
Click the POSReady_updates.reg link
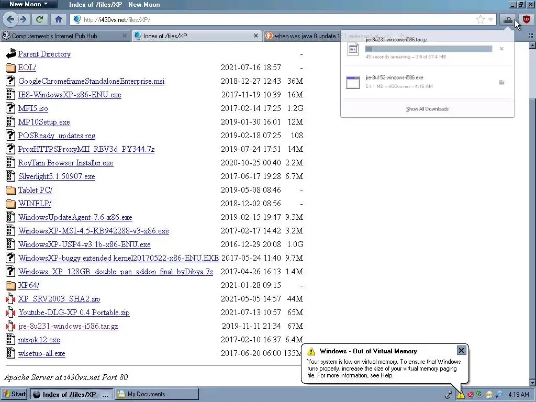[57, 136]
